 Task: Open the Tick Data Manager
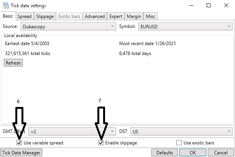(21, 153)
